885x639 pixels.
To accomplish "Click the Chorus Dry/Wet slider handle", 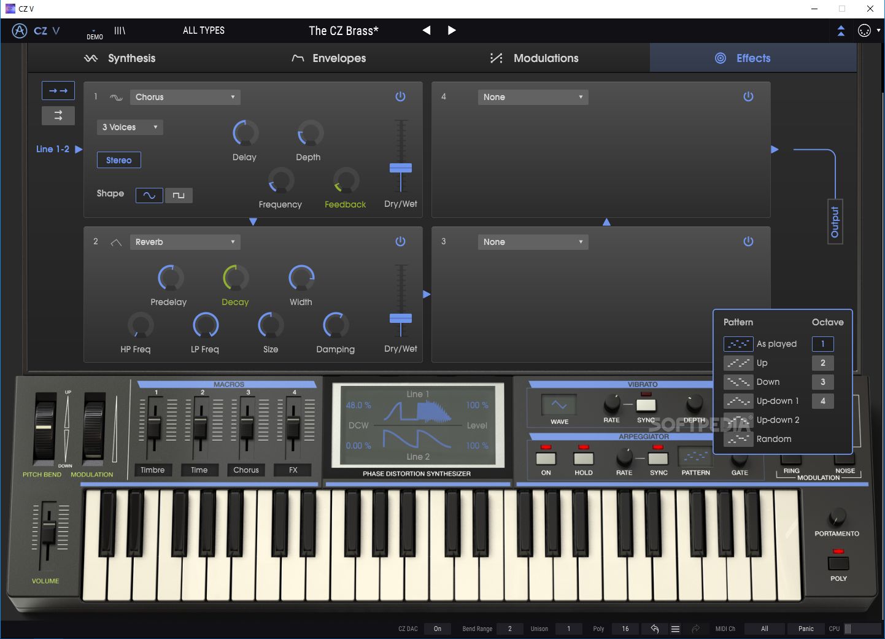I will [401, 168].
